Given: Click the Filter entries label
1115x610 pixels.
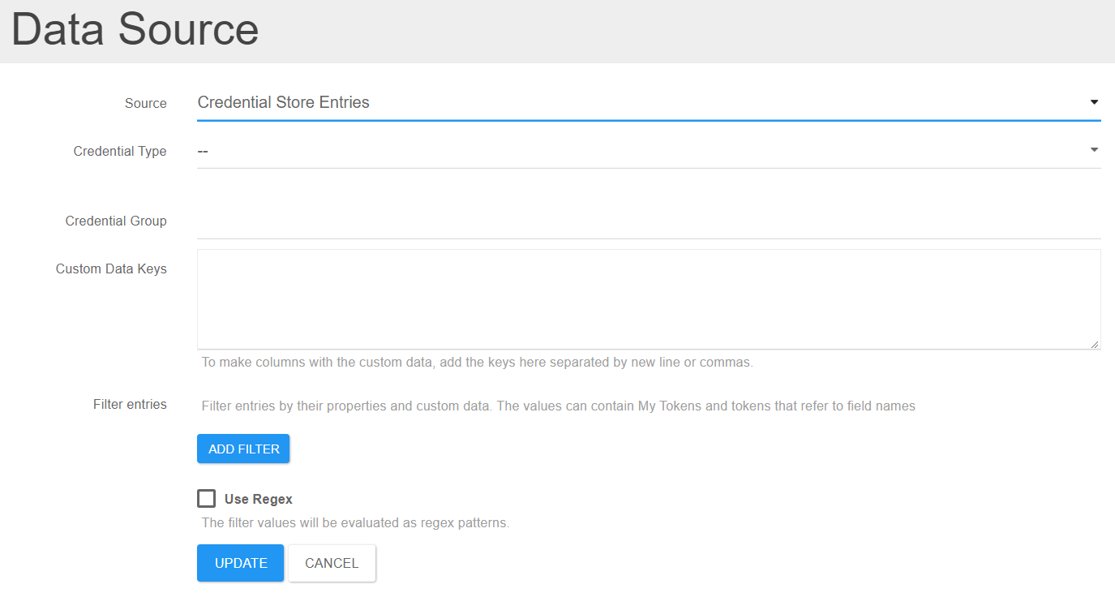Looking at the screenshot, I should click(x=130, y=404).
